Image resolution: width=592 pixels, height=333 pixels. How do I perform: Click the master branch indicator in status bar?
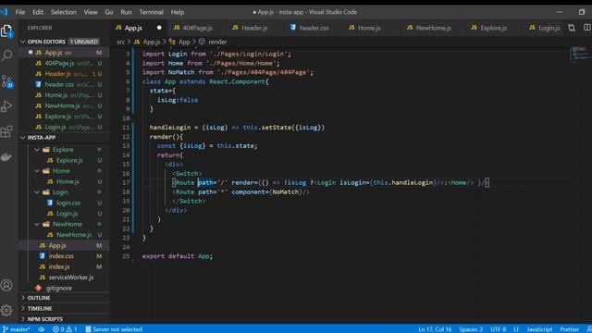[17, 329]
